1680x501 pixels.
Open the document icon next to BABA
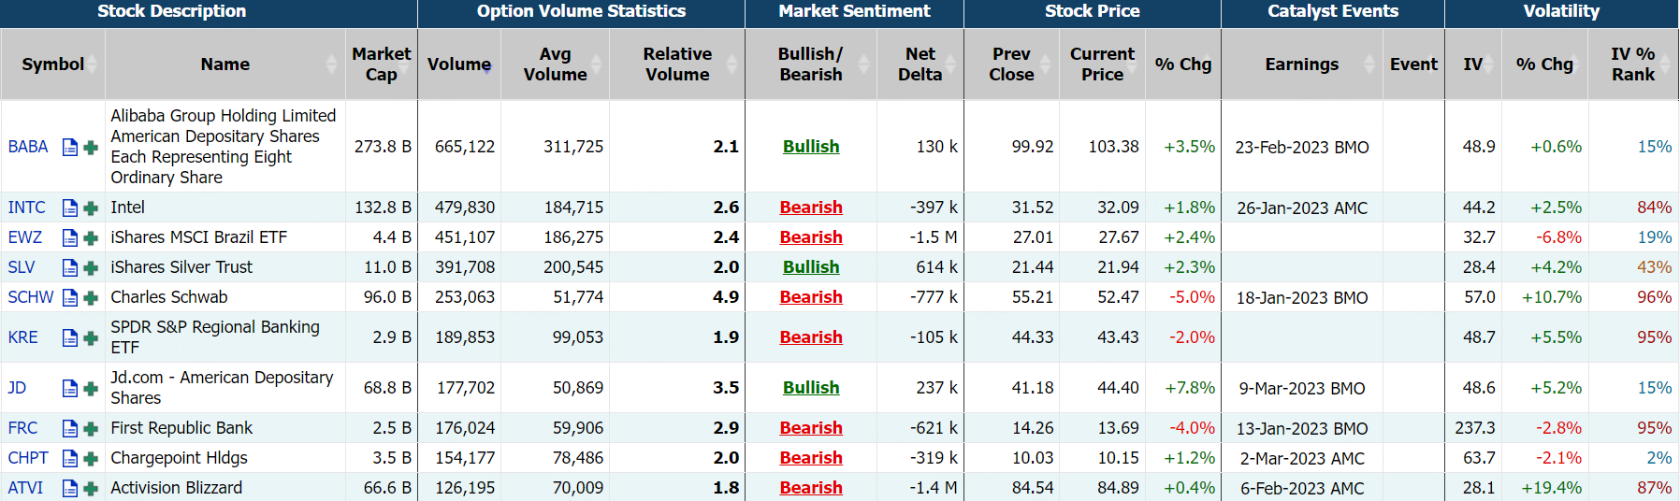[x=70, y=148]
